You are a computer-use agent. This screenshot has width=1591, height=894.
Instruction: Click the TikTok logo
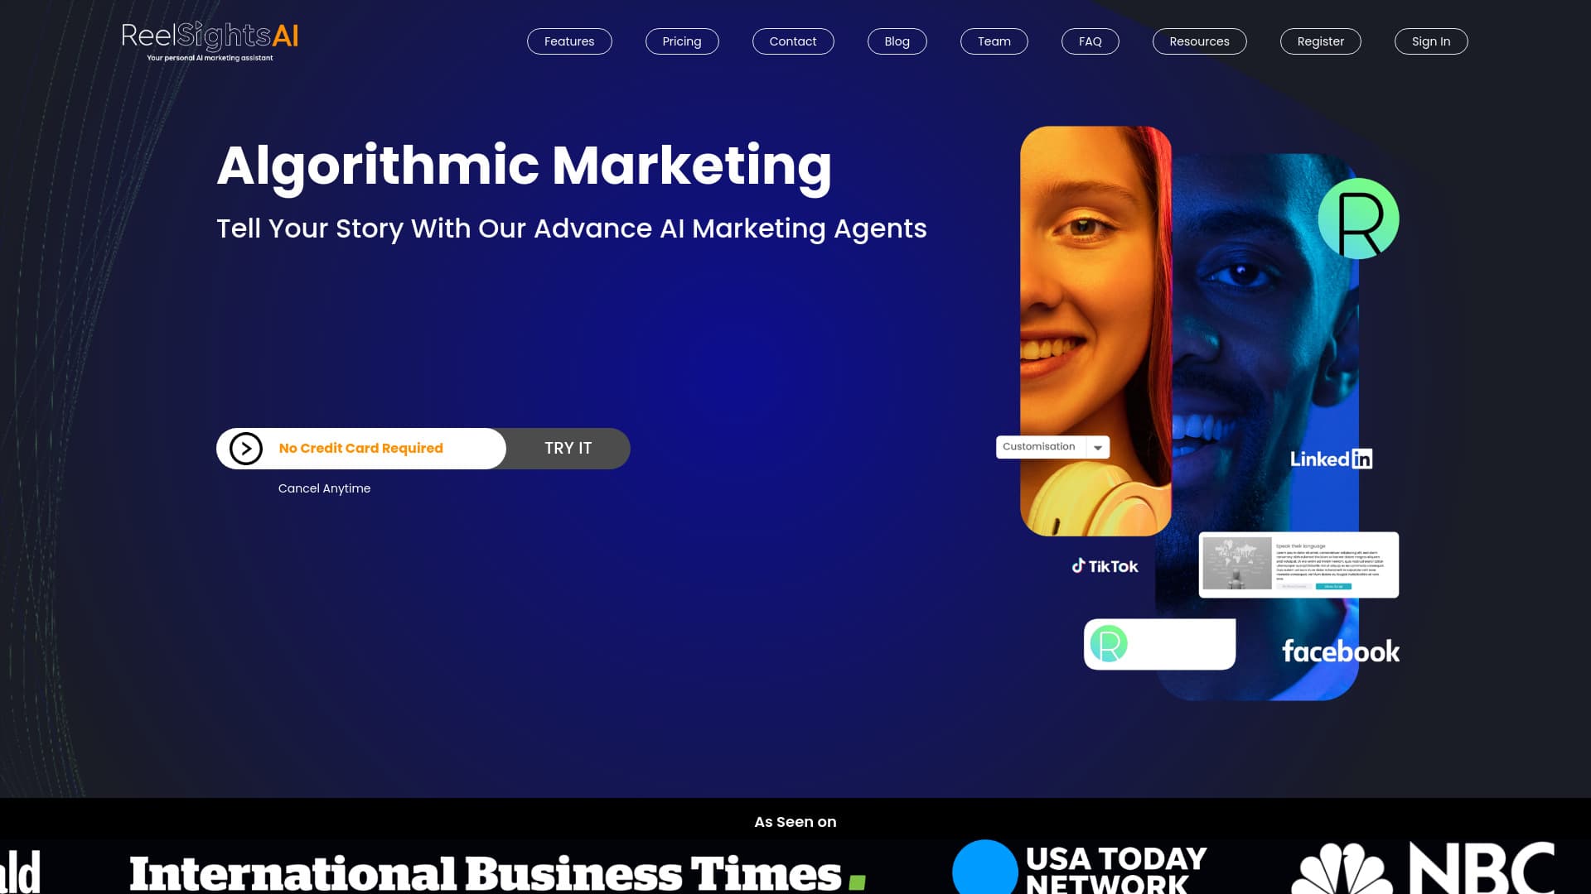point(1105,566)
